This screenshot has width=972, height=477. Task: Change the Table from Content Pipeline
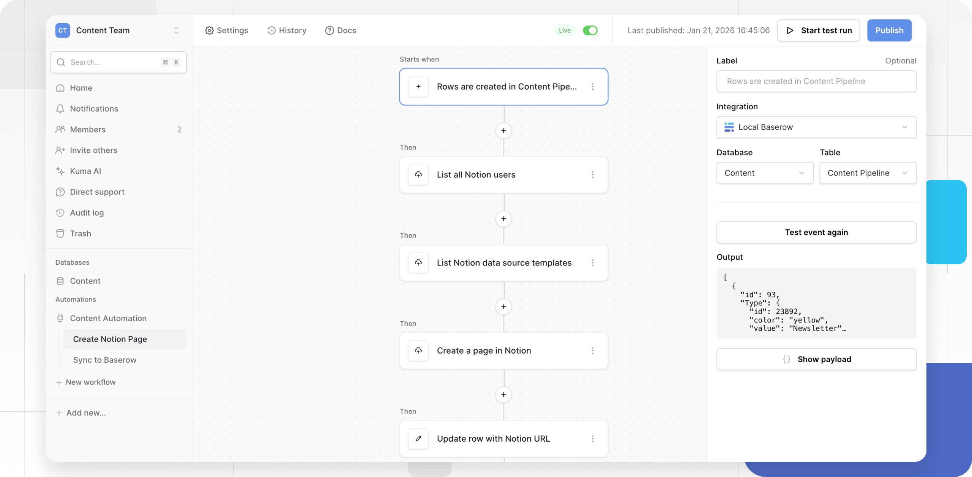tap(868, 173)
